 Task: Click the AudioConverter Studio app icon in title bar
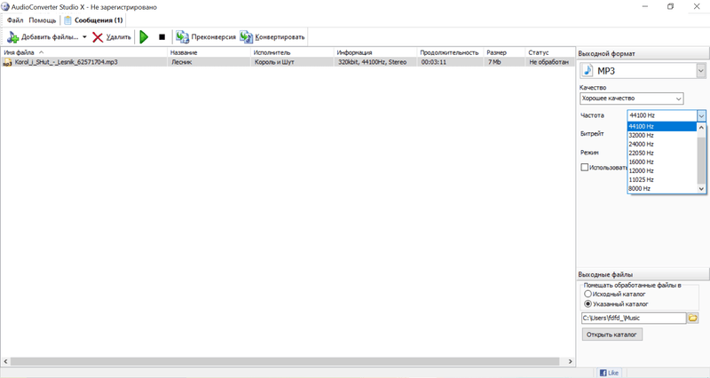coord(5,7)
